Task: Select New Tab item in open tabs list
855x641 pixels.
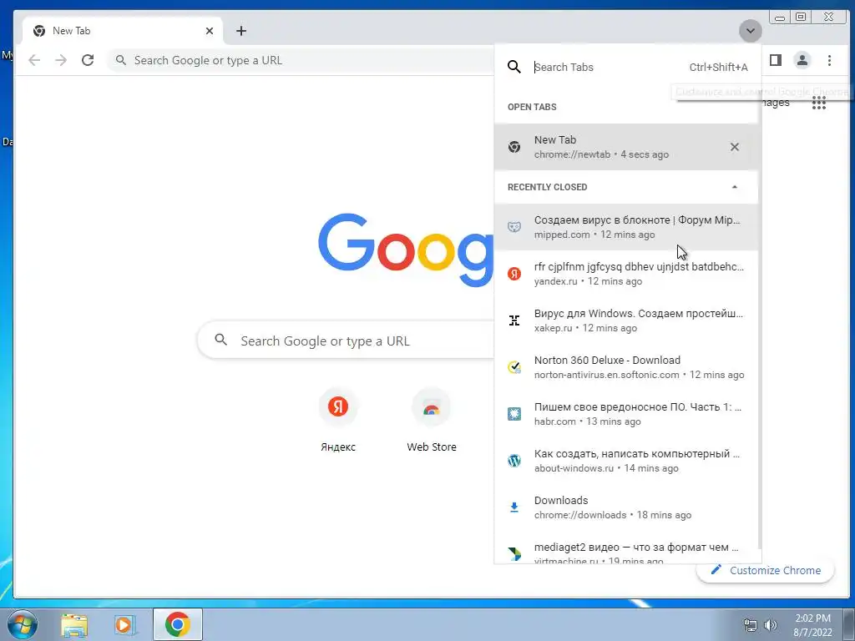Action: tap(626, 147)
